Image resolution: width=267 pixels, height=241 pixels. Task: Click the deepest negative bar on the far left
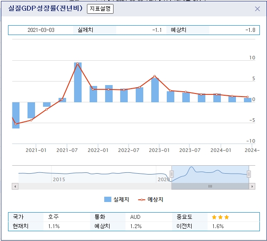tap(16, 115)
